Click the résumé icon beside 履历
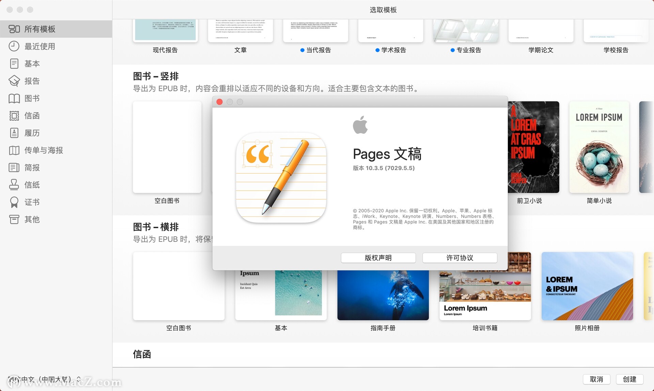Image resolution: width=654 pixels, height=391 pixels. click(14, 133)
